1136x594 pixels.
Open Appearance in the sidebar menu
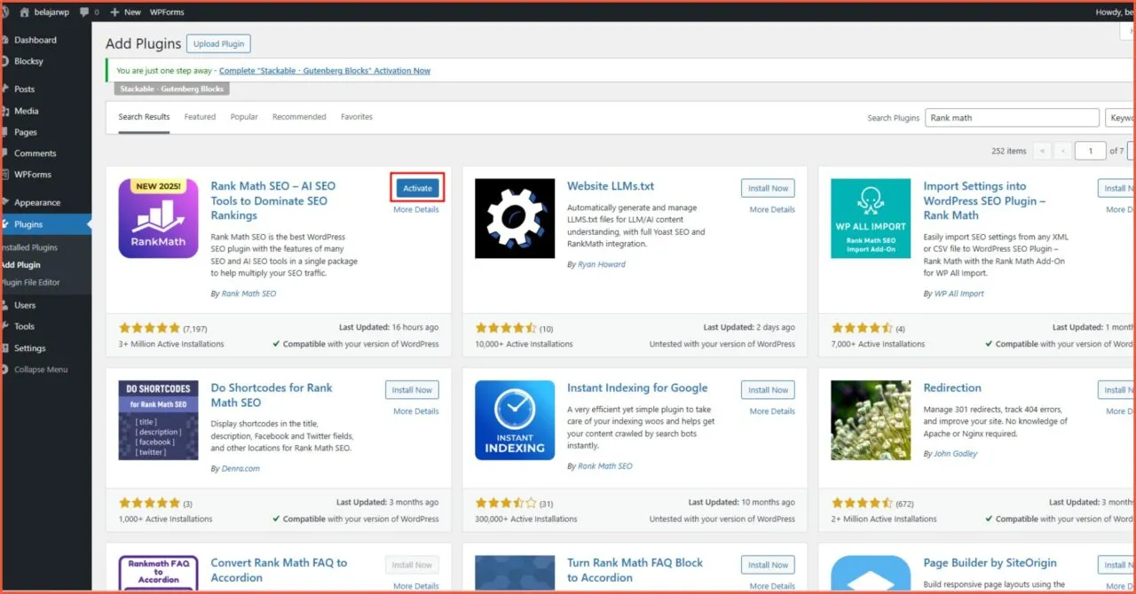(37, 202)
